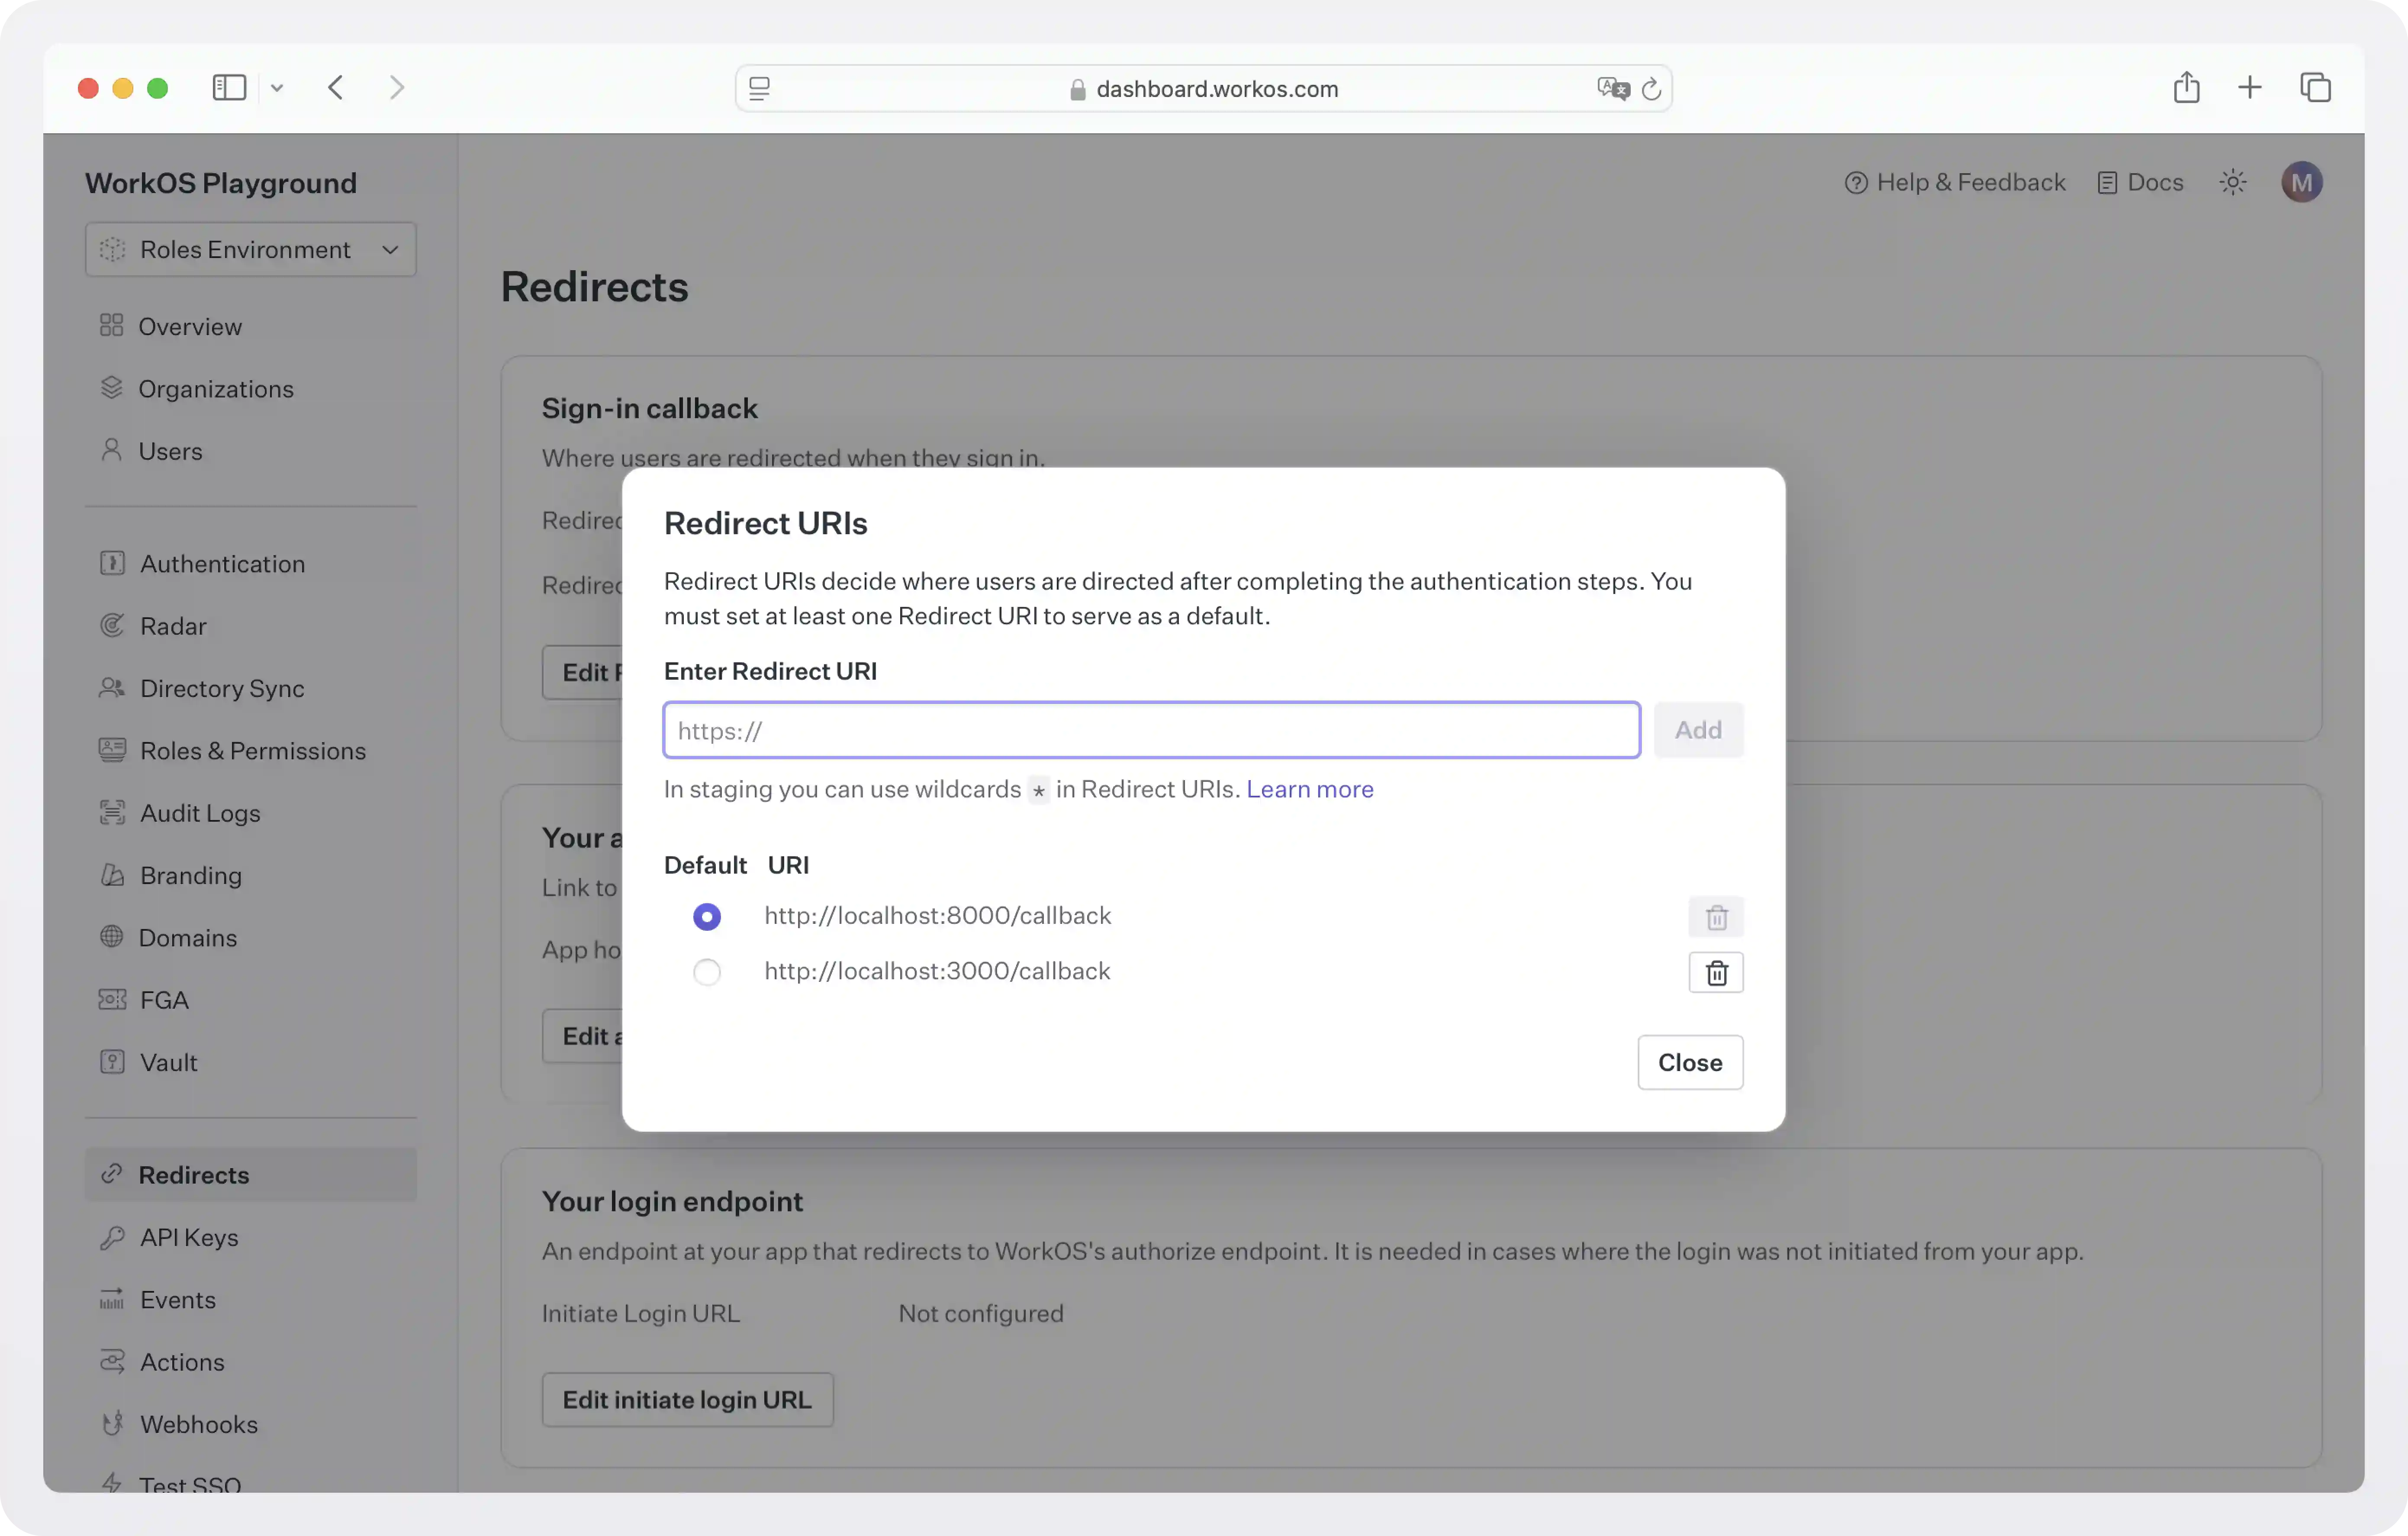Click the Roles & Permissions icon
This screenshot has height=1536, width=2408.
[x=112, y=750]
